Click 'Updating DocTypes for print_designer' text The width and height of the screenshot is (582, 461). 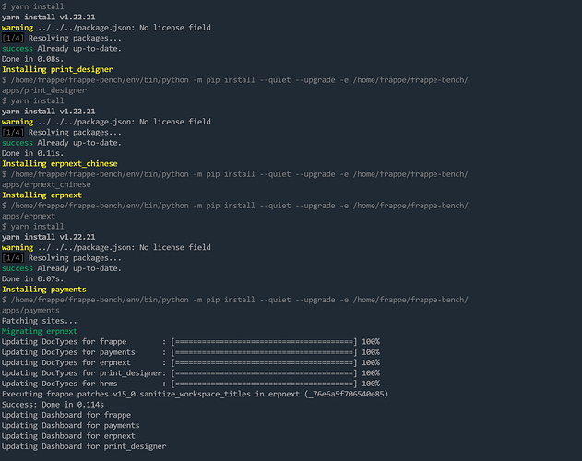82,373
